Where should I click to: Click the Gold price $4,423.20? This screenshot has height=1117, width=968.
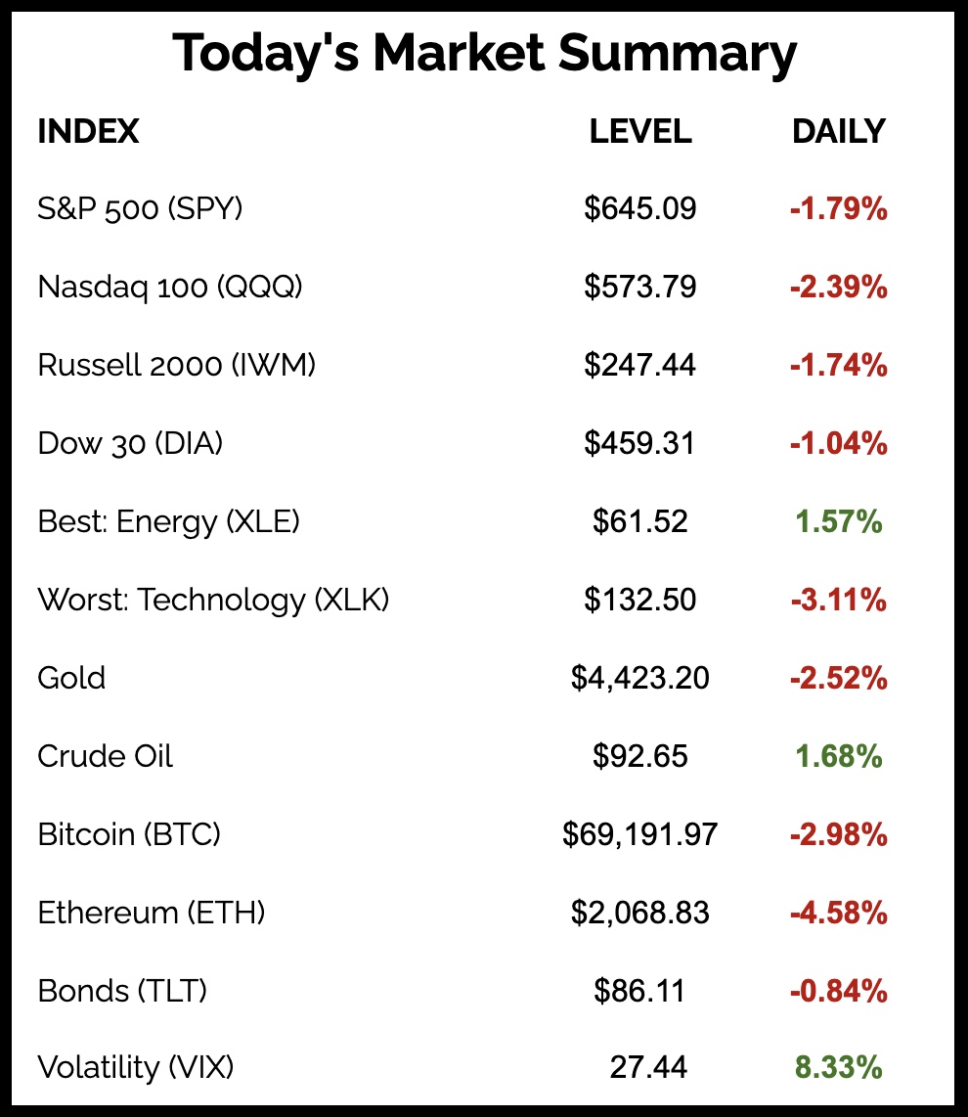640,678
